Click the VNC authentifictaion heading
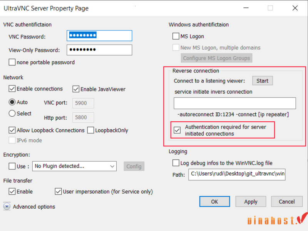Image resolution: width=308 pixels, height=231 pixels. coord(27,25)
